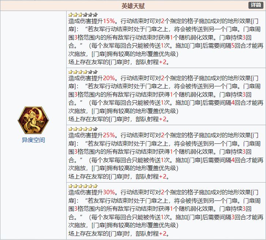
Task: Click interval value 3 in six-star entry
Action: pyautogui.click(x=233, y=217)
